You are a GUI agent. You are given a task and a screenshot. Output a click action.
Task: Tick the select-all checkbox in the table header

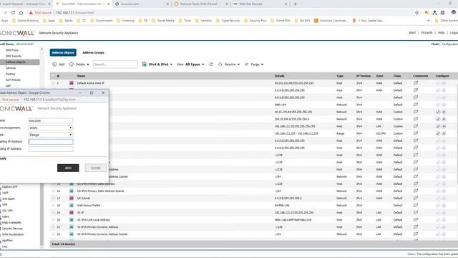[53, 76]
